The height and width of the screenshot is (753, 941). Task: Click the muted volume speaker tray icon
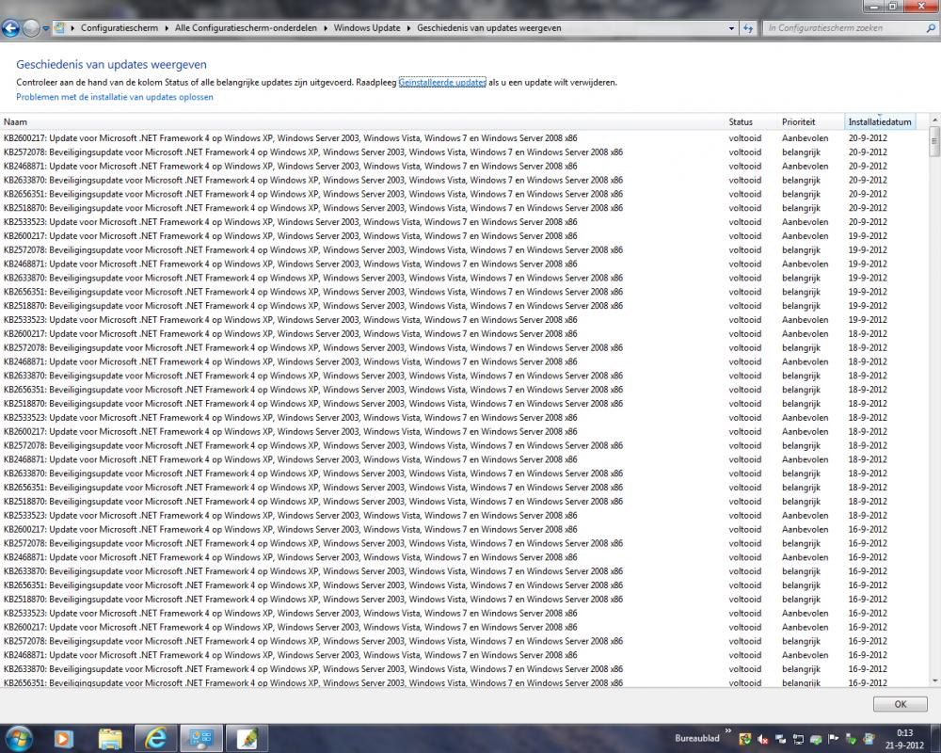763,739
